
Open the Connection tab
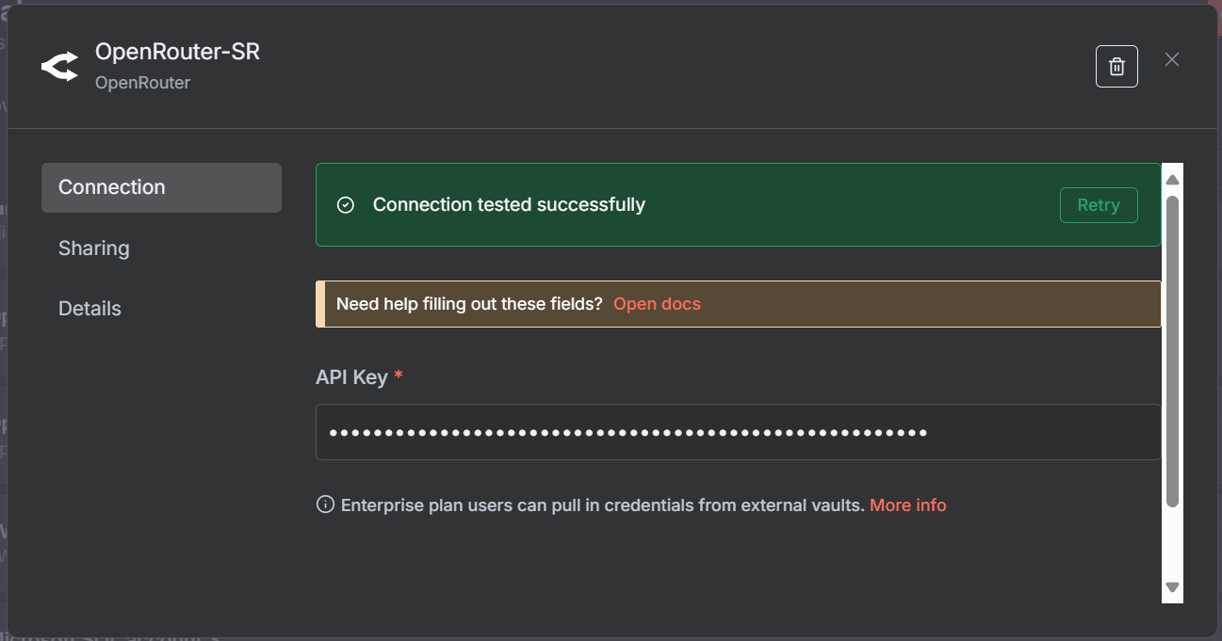161,187
